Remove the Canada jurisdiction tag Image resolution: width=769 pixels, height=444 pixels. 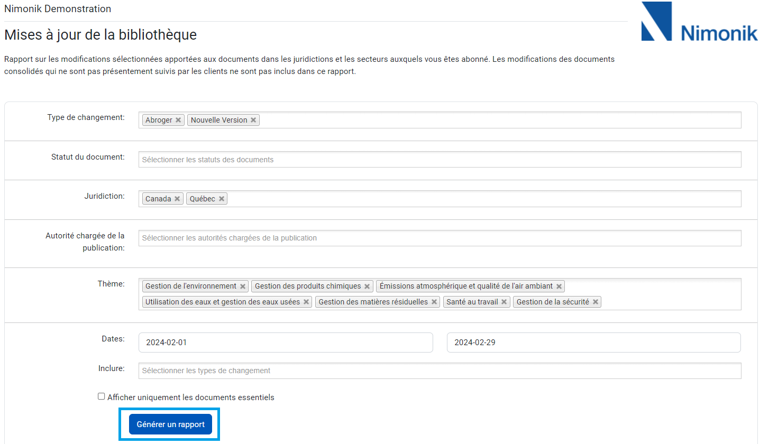pyautogui.click(x=177, y=199)
